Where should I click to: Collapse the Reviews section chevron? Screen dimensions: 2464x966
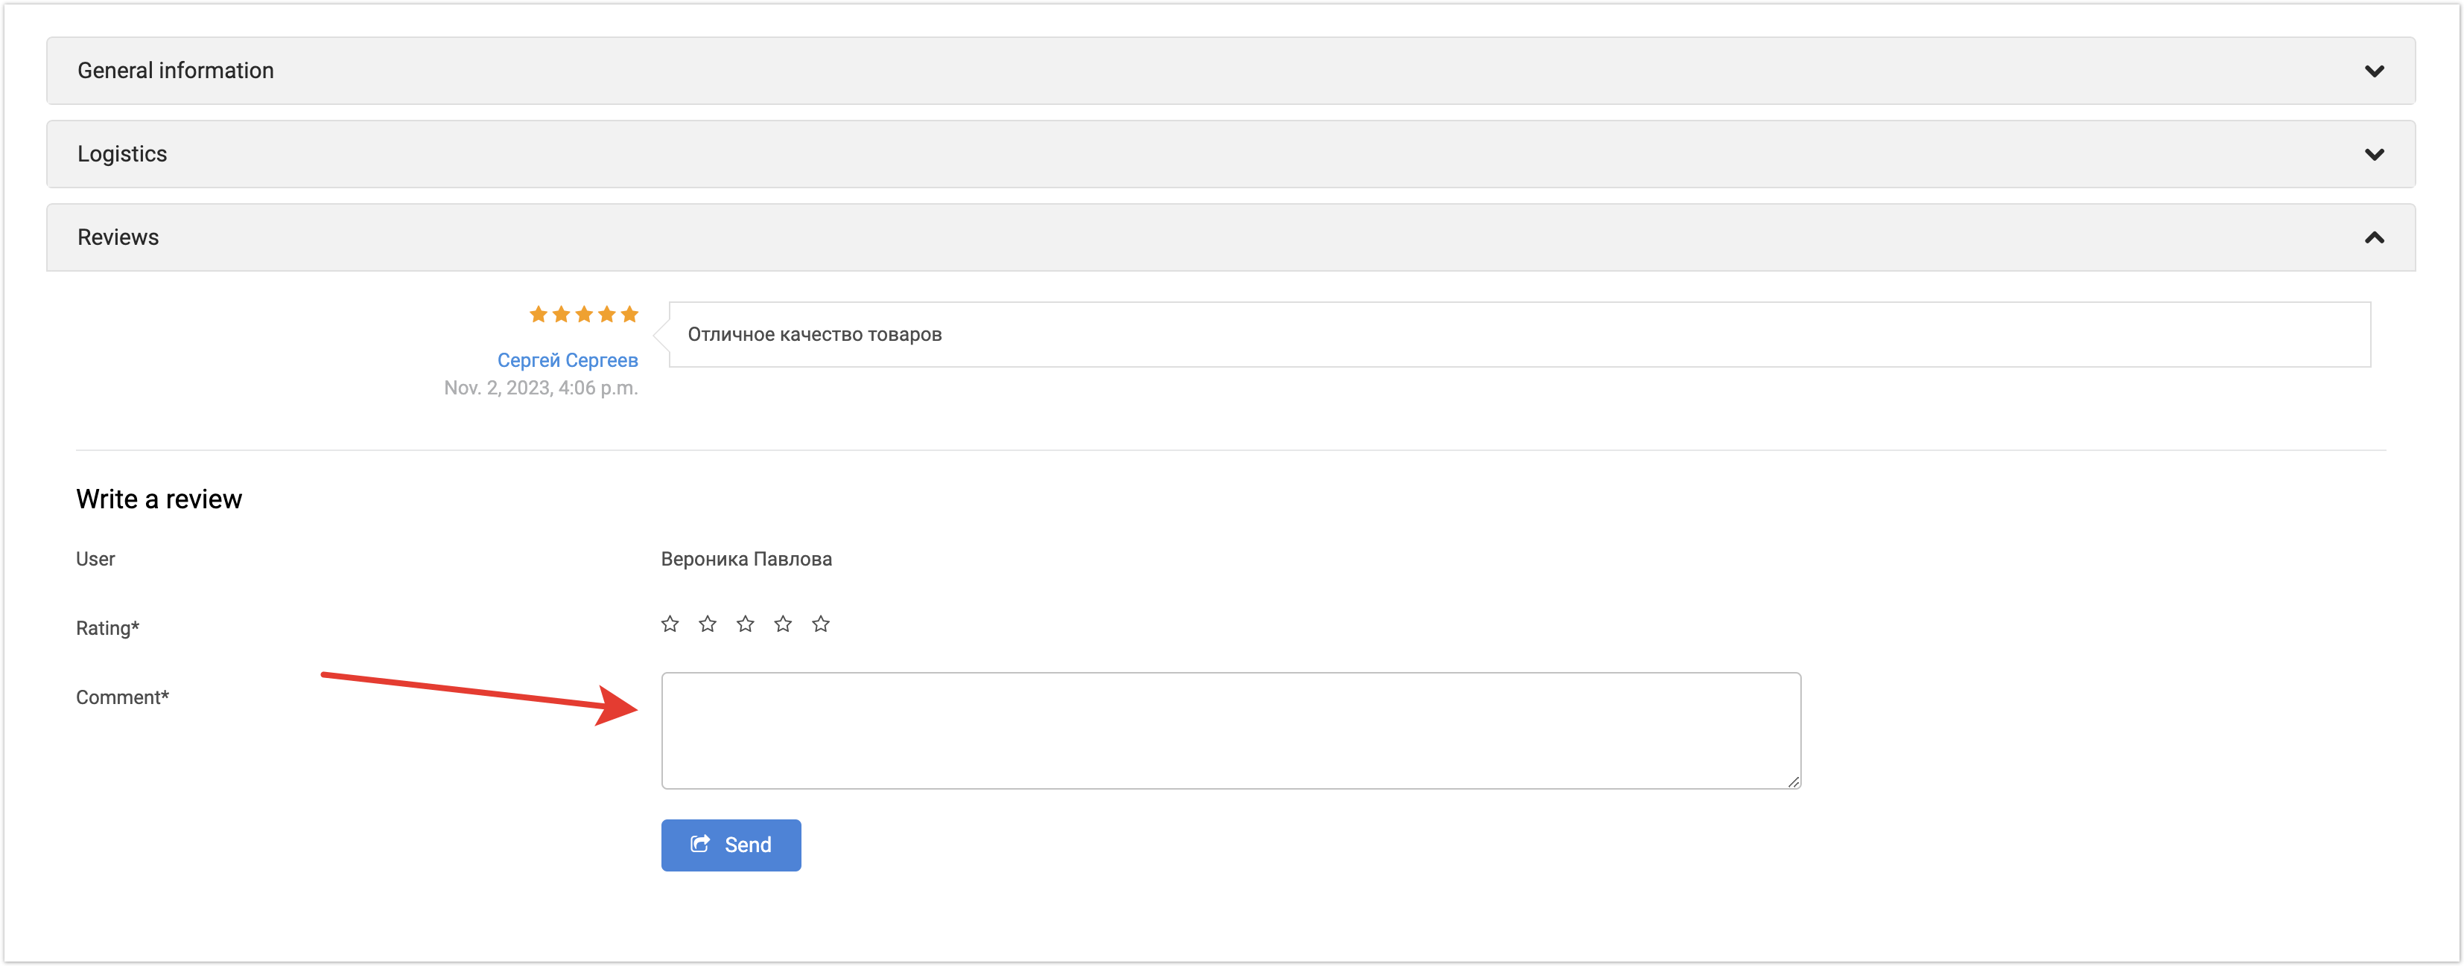tap(2373, 238)
